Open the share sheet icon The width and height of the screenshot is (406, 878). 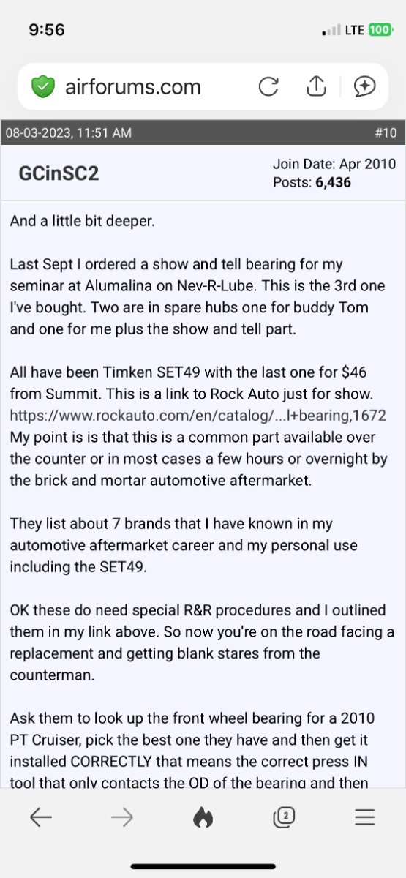click(315, 86)
